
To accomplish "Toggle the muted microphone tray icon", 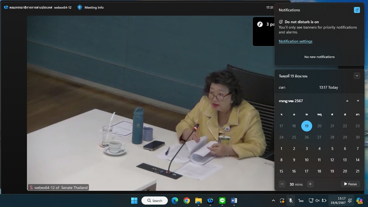I will tap(291, 201).
